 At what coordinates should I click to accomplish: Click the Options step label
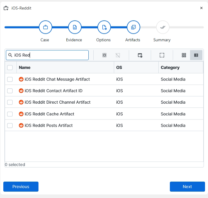point(103,40)
